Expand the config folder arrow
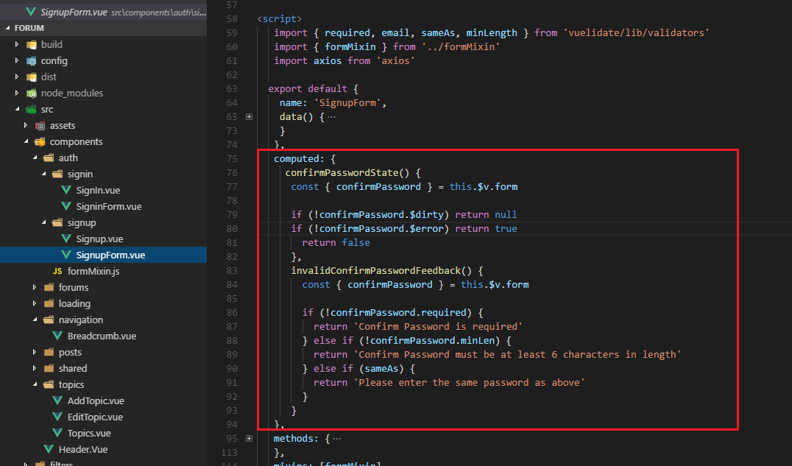792x466 pixels. point(17,60)
